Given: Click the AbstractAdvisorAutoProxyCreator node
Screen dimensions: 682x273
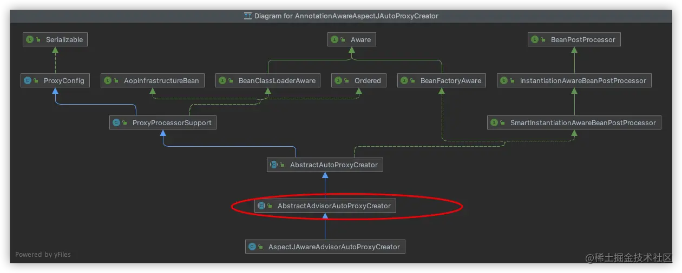Looking at the screenshot, I should pos(325,206).
